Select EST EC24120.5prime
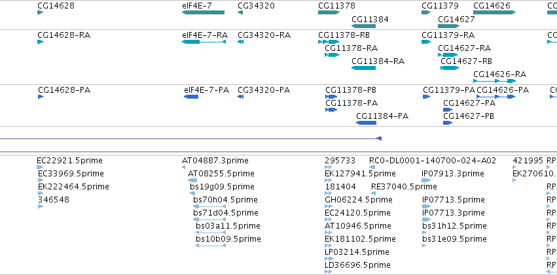Screen dimensions: 557x275 point(358,214)
